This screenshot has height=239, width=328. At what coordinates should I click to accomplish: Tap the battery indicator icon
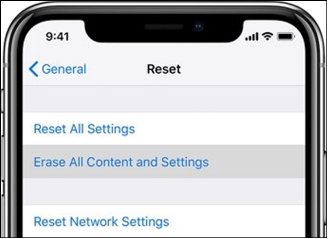286,36
